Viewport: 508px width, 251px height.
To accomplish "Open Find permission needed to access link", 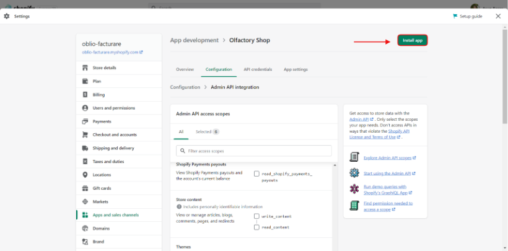I will tap(388, 206).
